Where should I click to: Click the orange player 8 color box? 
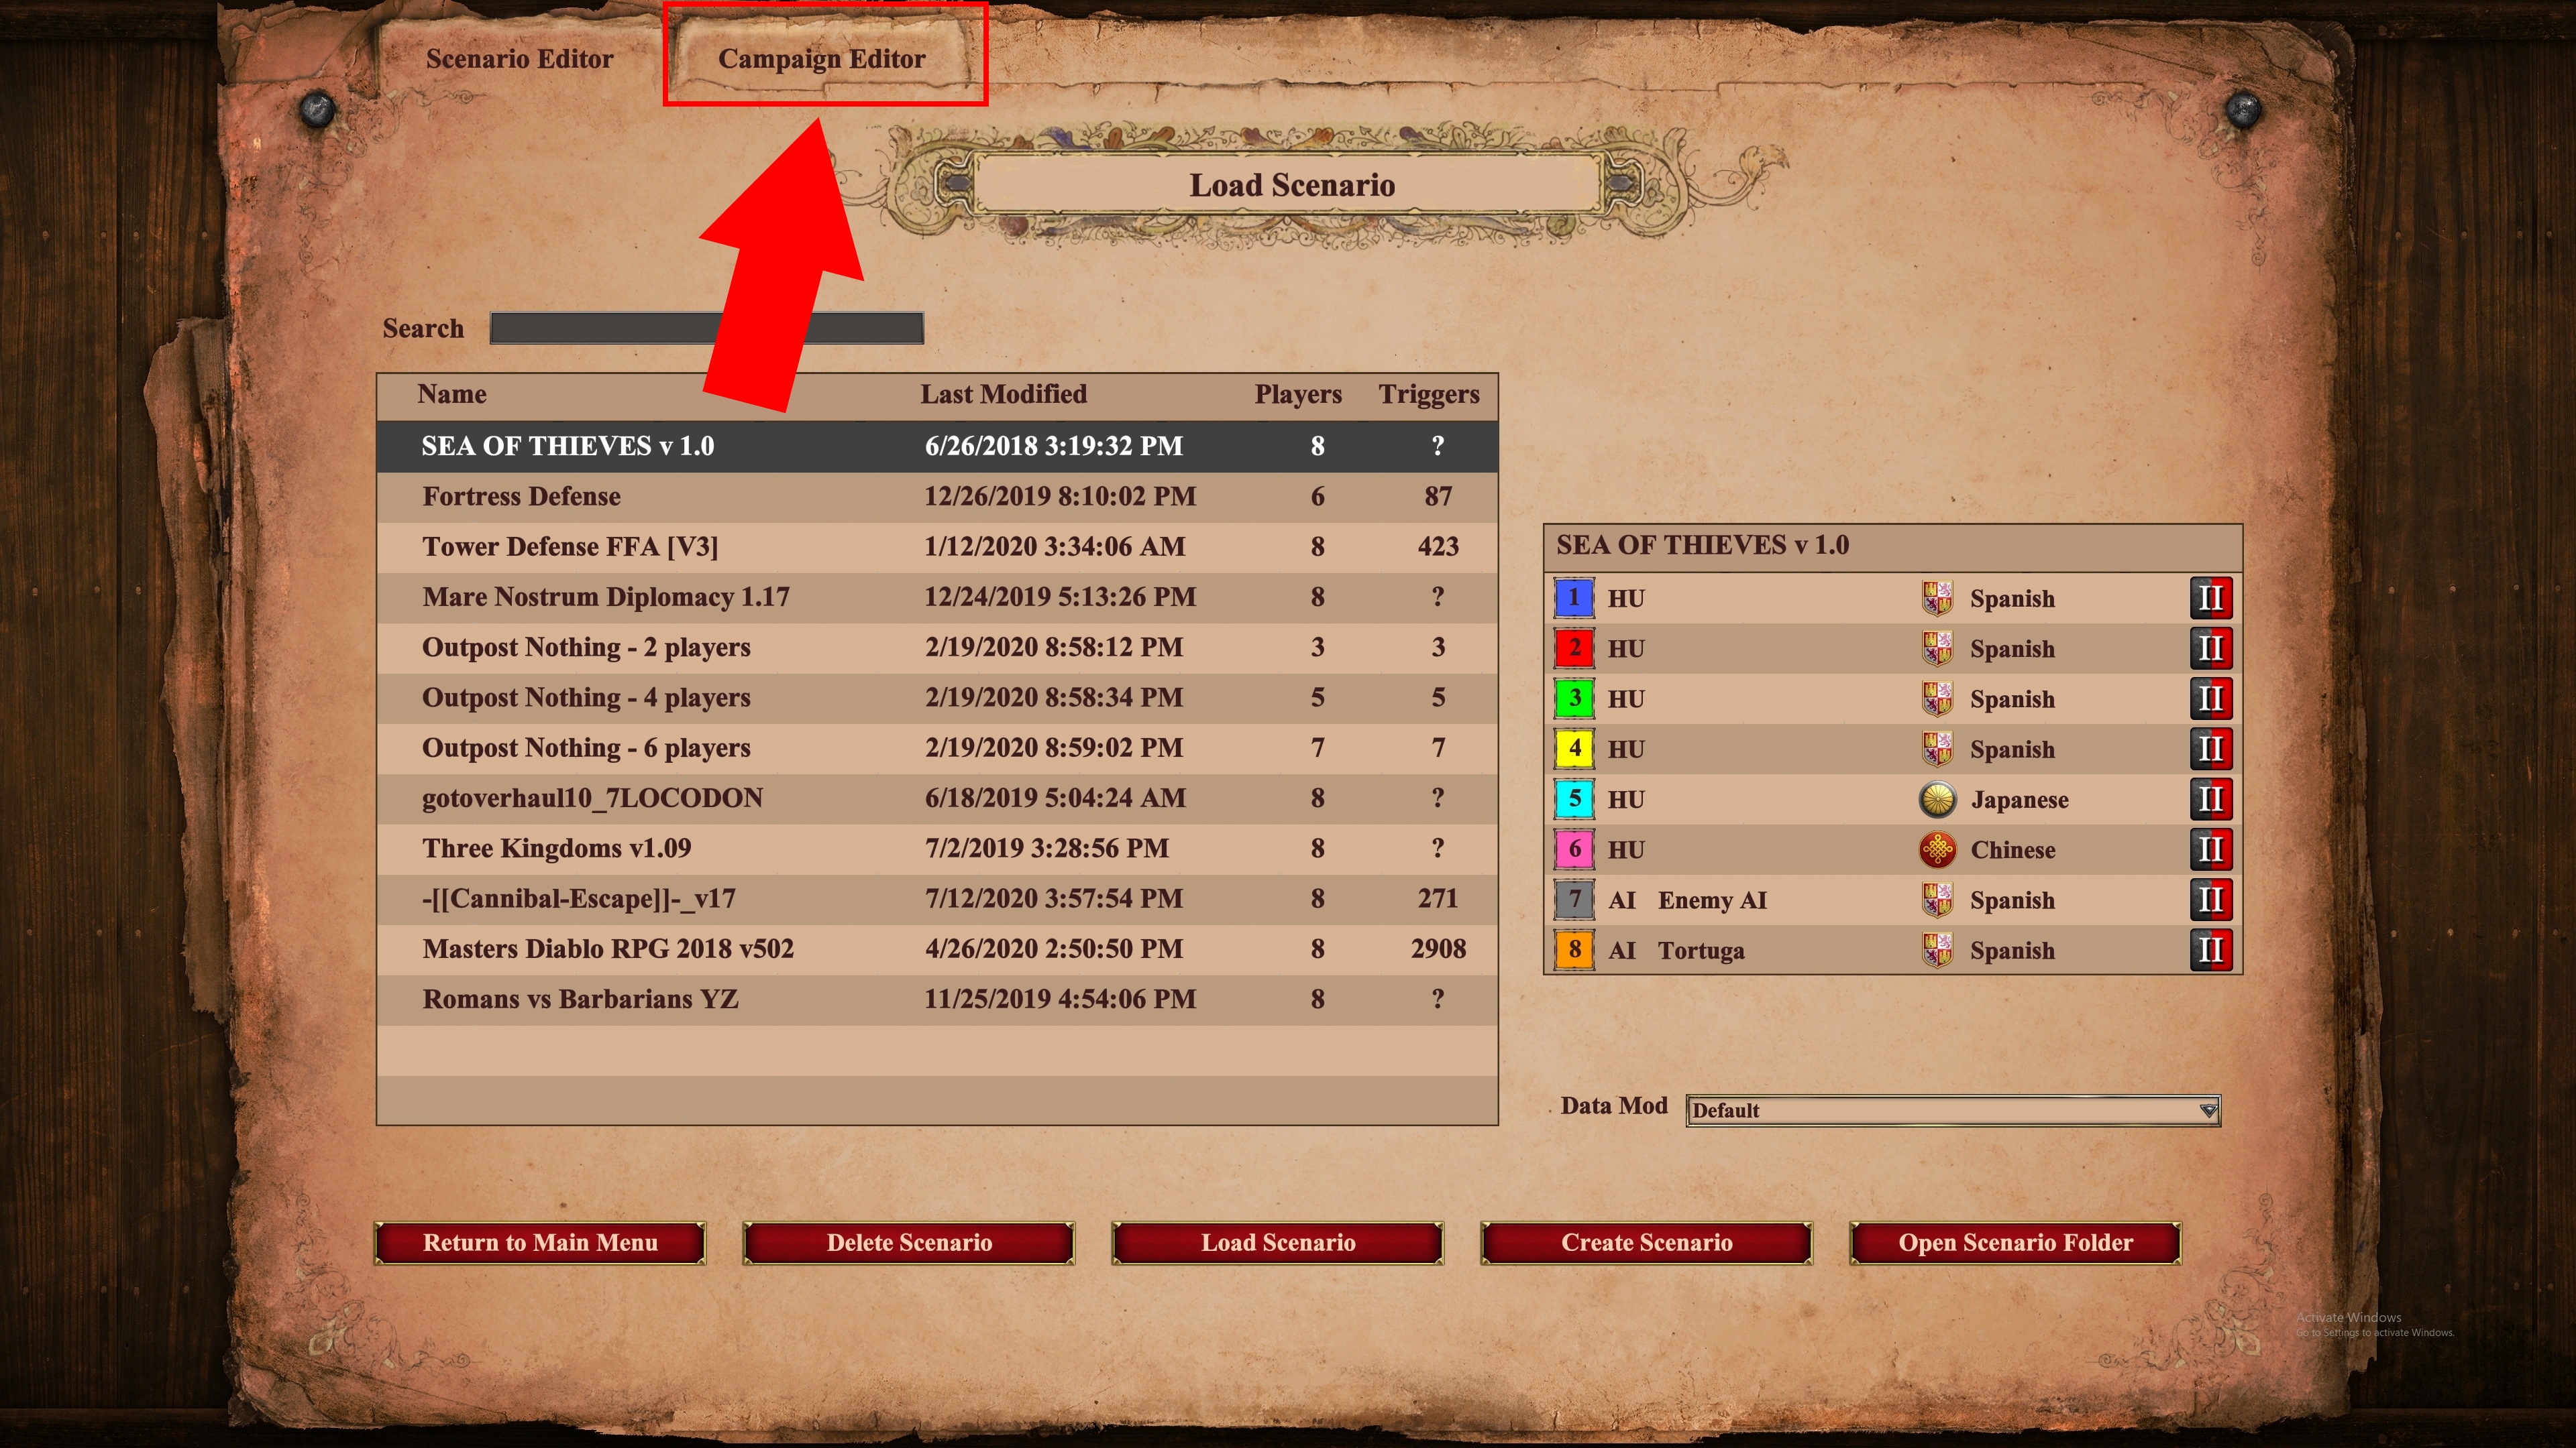1574,951
